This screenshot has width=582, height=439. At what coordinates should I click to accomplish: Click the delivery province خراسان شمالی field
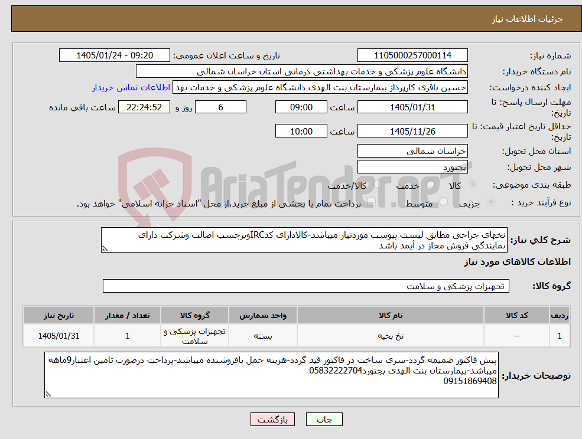point(412,151)
